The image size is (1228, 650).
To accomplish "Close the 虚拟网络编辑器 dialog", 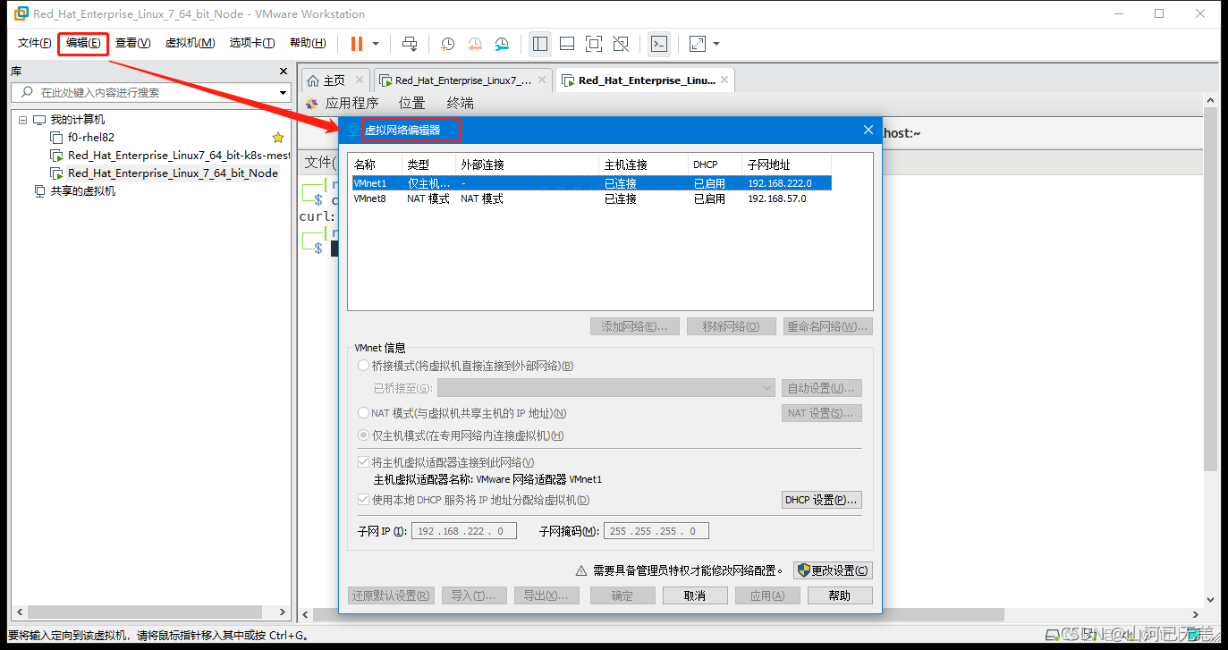I will point(868,130).
